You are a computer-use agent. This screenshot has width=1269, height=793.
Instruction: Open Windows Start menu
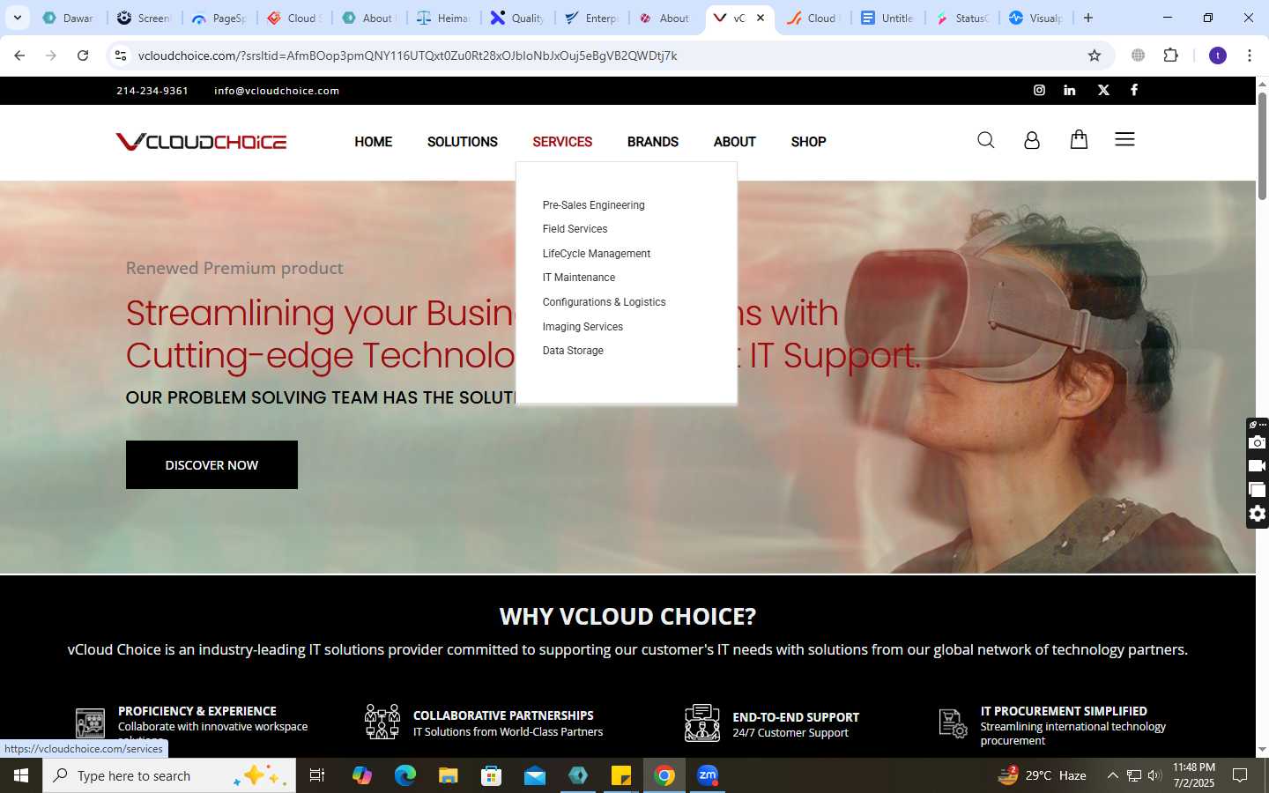pos(21,775)
